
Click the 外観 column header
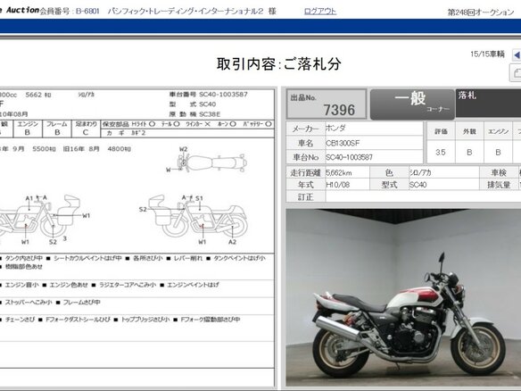click(x=469, y=131)
